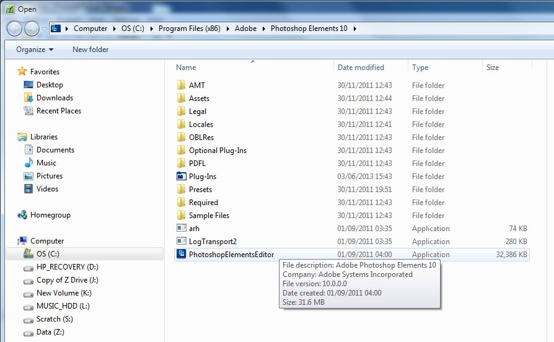
Task: Expand the root arrow before Computer breadcrumb
Action: (x=67, y=28)
